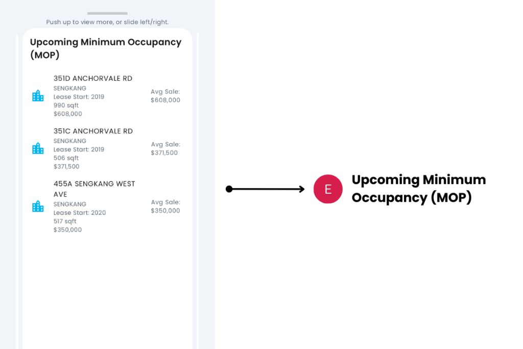Click 'Lease Start: 2020' text
The image size is (523, 349).
[80, 213]
